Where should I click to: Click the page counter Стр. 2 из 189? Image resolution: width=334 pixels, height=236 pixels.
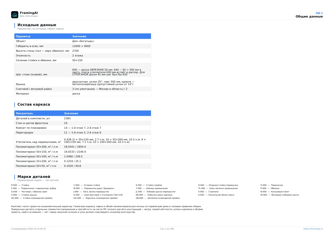pyautogui.click(x=167, y=229)
